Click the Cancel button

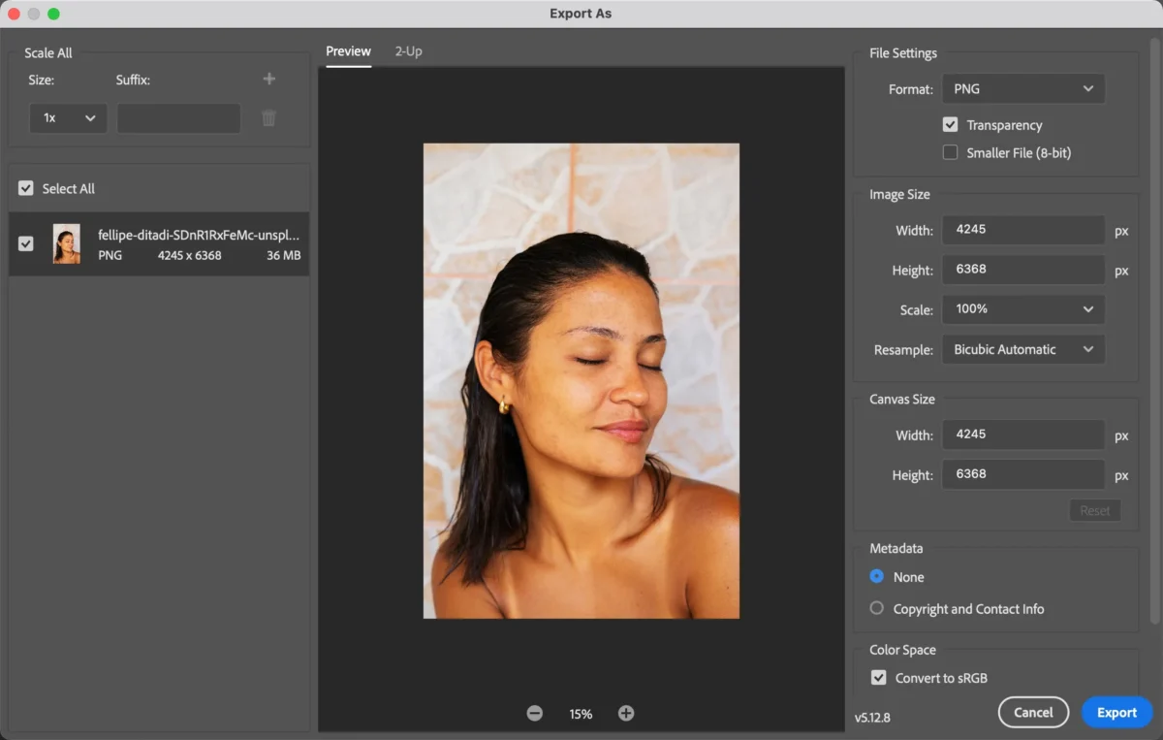tap(1033, 713)
